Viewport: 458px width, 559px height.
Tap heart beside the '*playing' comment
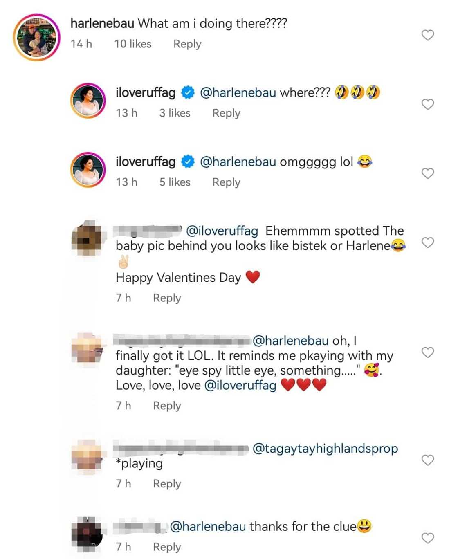427,460
